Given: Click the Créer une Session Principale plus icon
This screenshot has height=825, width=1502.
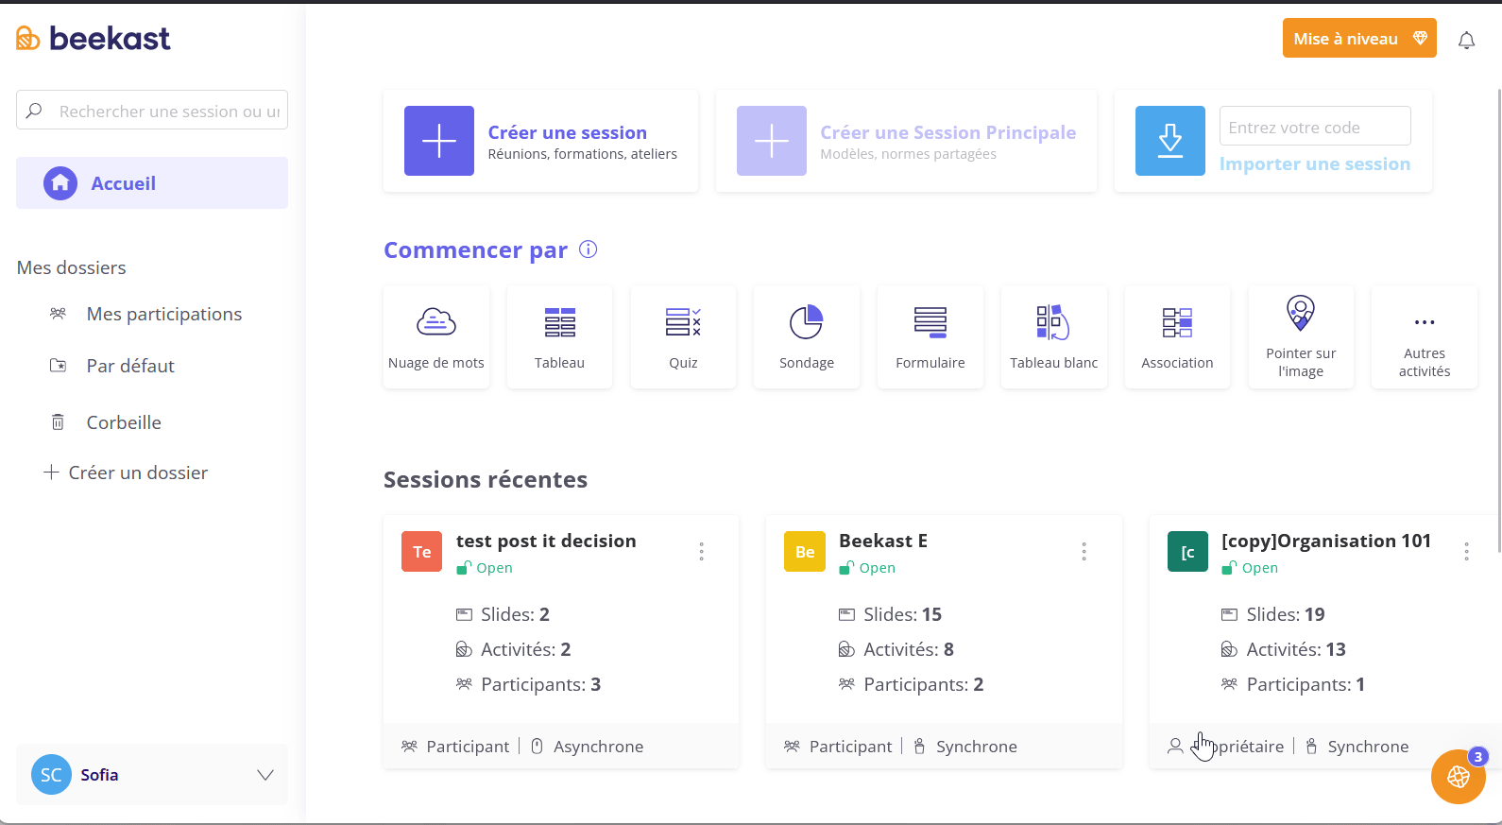Looking at the screenshot, I should pos(772,141).
